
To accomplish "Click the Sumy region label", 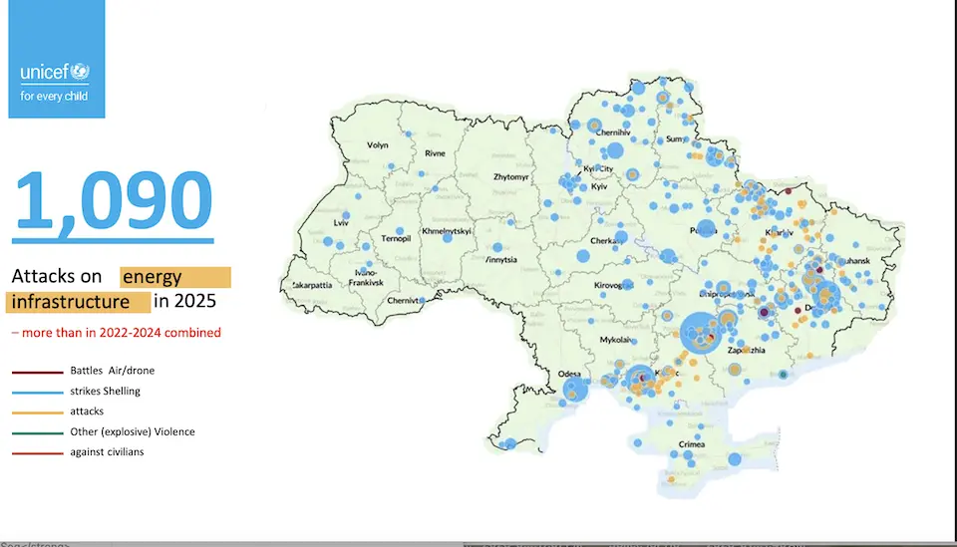I will (x=675, y=139).
